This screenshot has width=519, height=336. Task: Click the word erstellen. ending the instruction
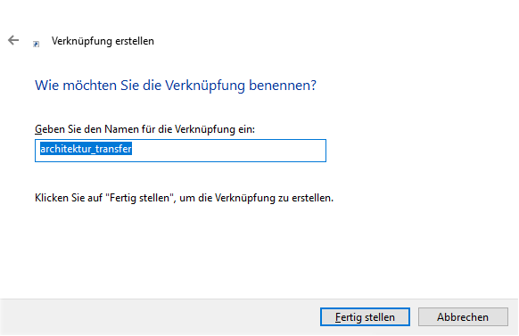point(312,198)
